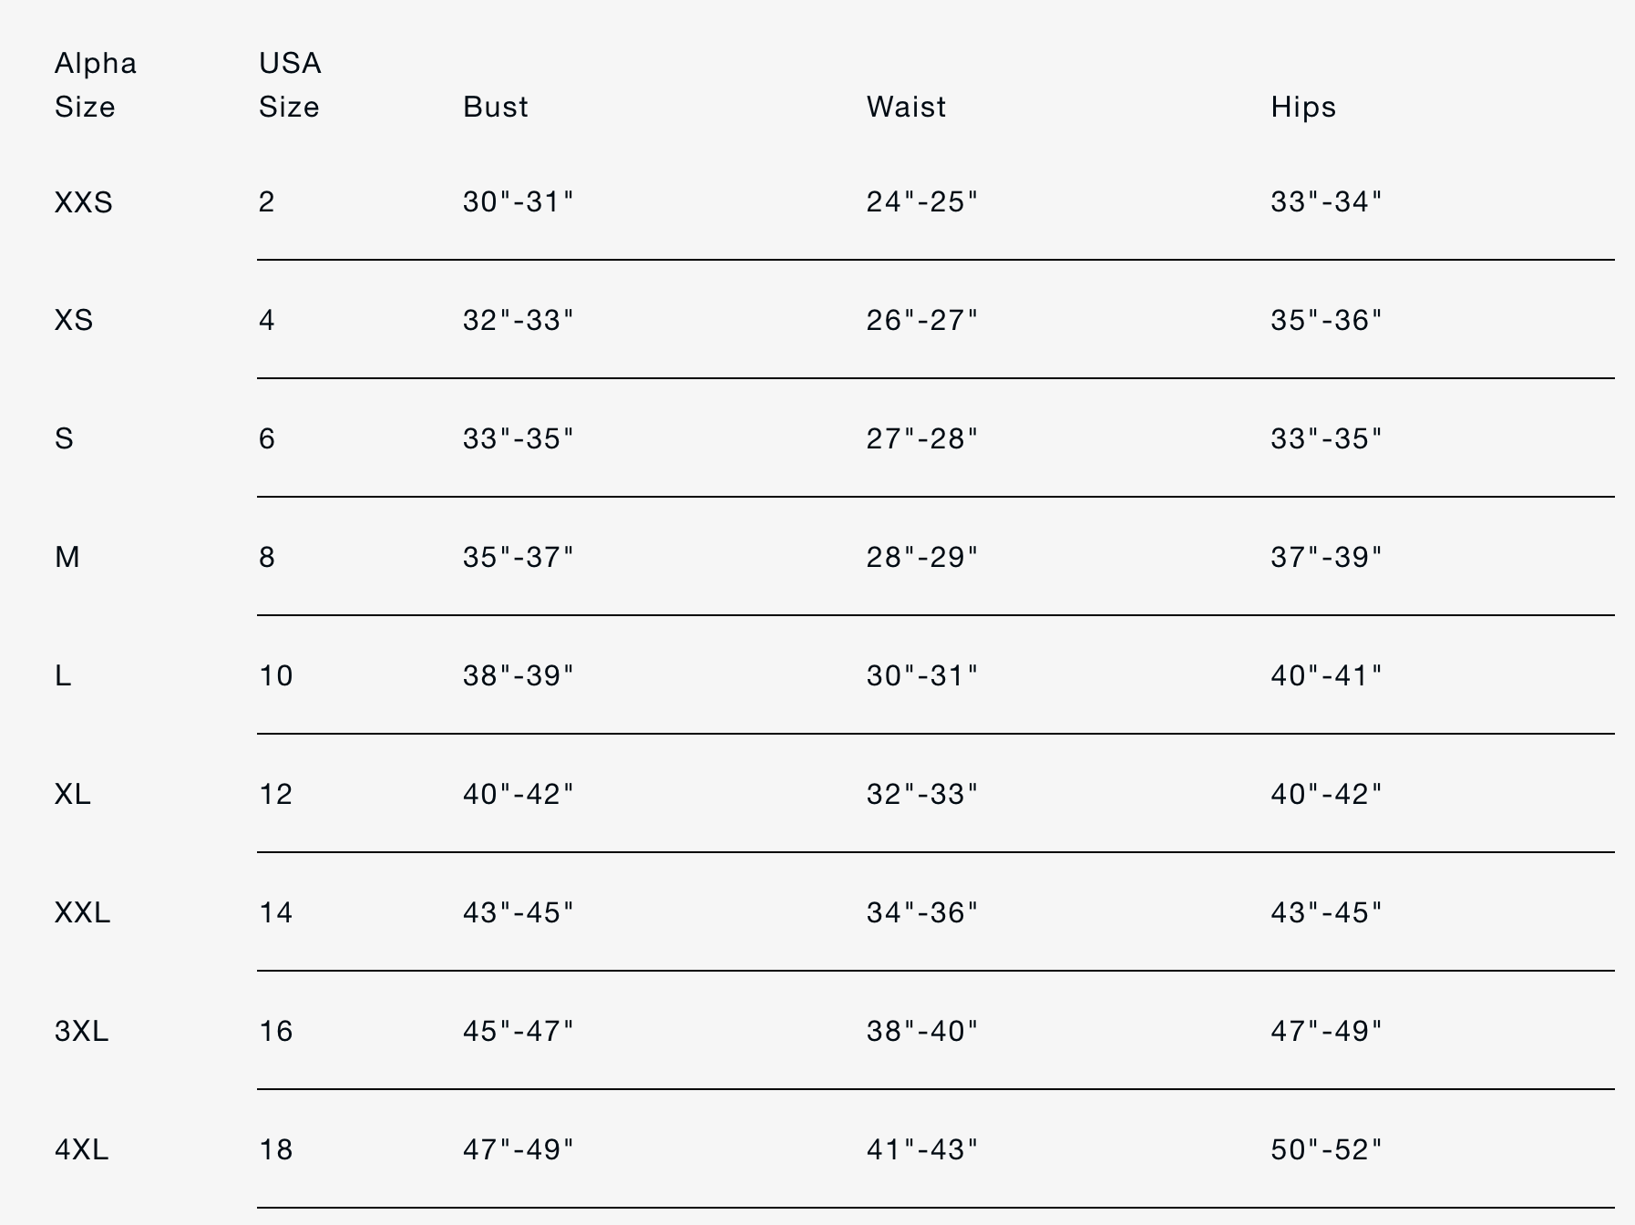The width and height of the screenshot is (1635, 1225).
Task: Select the 4XL row label
Action: point(81,1149)
